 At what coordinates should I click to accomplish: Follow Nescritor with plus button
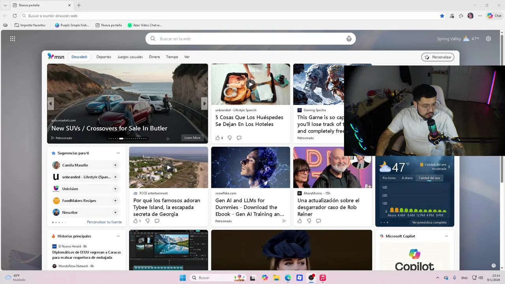pyautogui.click(x=116, y=213)
